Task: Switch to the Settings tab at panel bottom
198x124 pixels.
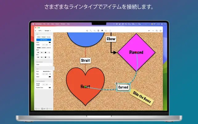Action: click(49, 109)
